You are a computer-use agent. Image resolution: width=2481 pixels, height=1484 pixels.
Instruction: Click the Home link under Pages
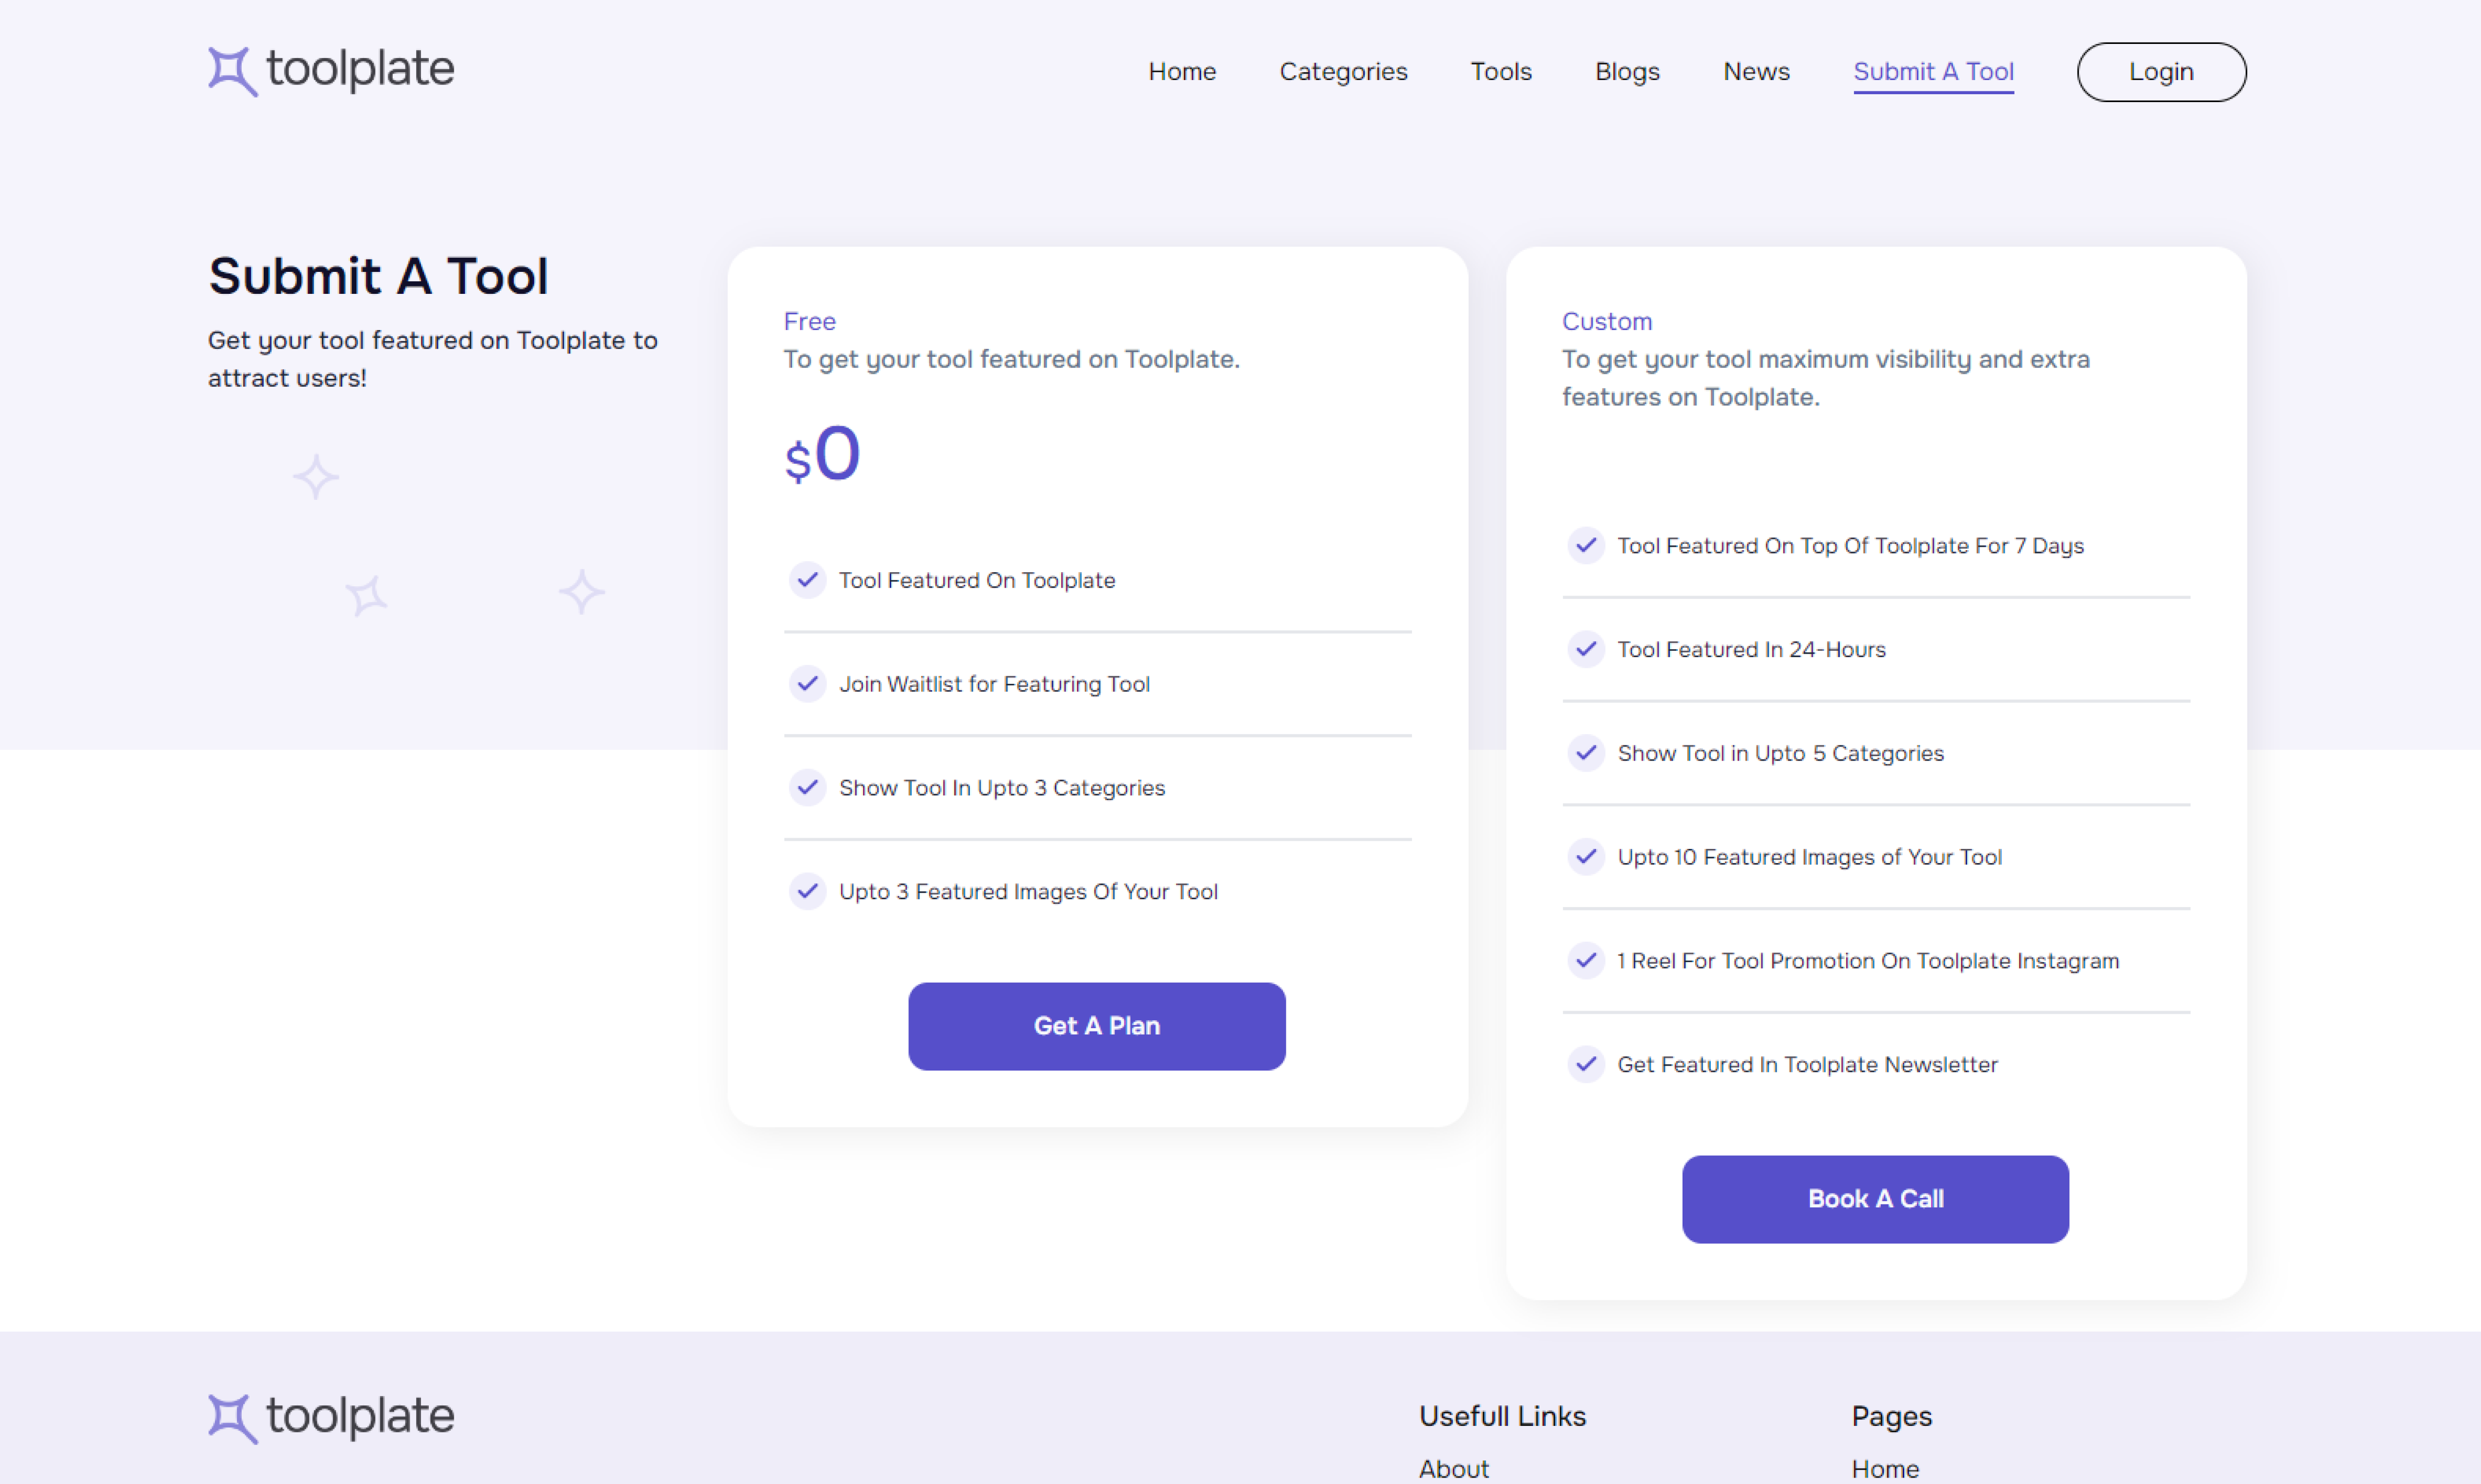coord(1885,1468)
